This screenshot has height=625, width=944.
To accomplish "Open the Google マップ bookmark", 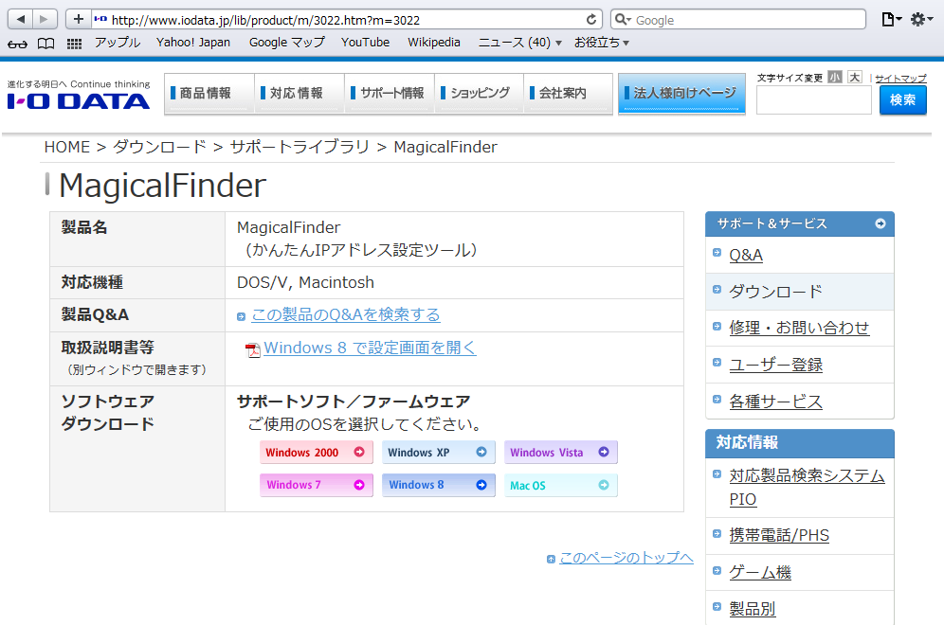I will [x=286, y=43].
